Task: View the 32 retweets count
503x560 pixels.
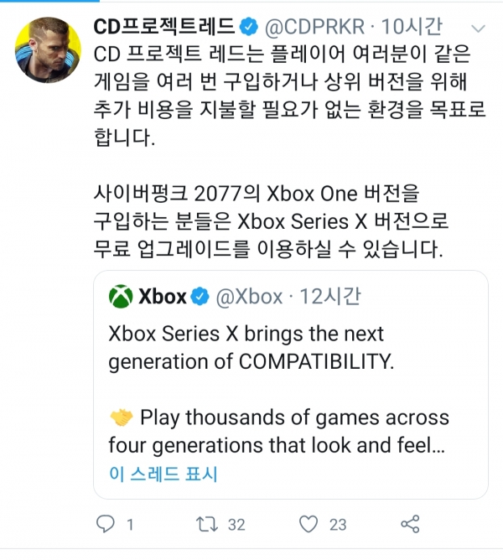Action: (x=236, y=525)
